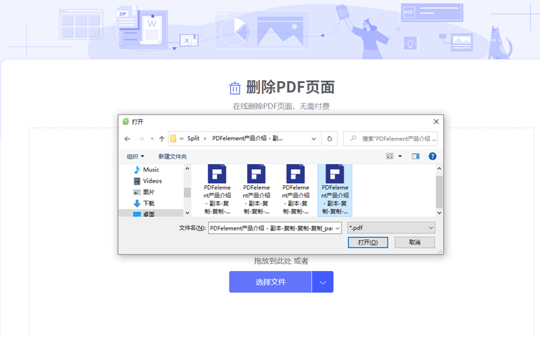Click 新建文件夹 to create folder
The image size is (540, 338).
pyautogui.click(x=173, y=156)
